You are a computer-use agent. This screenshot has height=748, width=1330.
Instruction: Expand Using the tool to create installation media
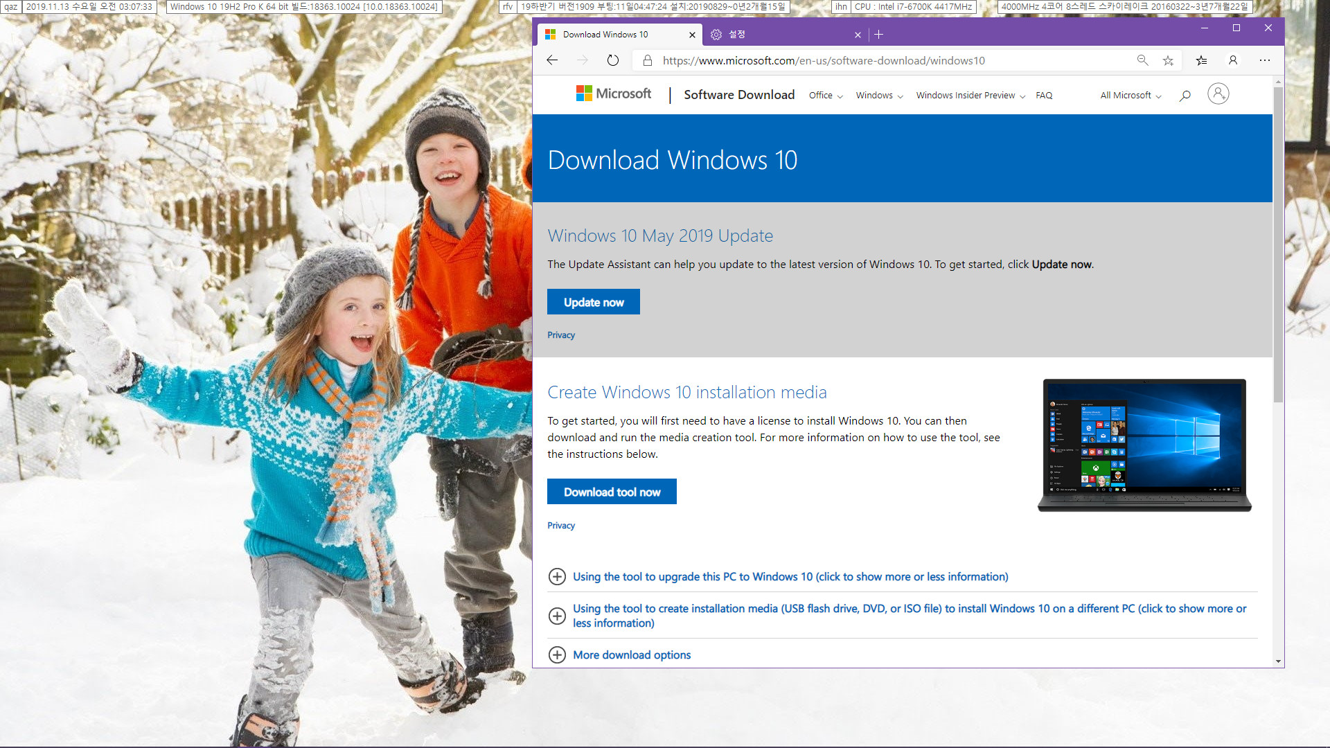pos(910,616)
